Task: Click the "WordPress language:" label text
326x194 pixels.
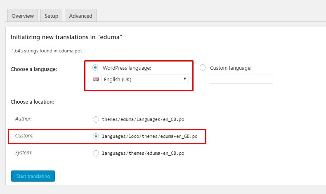Action: 127,68
